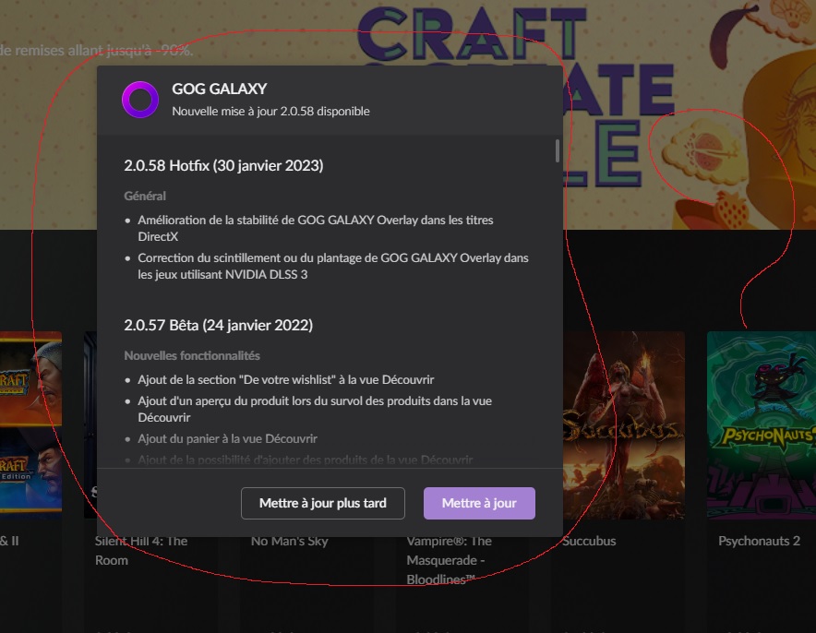Image resolution: width=816 pixels, height=633 pixels.
Task: Click "Ajout d'un aperçu du produit" bullet
Action: pyautogui.click(x=315, y=409)
